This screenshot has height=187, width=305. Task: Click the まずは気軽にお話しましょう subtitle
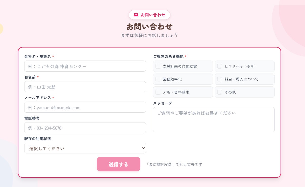click(149, 36)
